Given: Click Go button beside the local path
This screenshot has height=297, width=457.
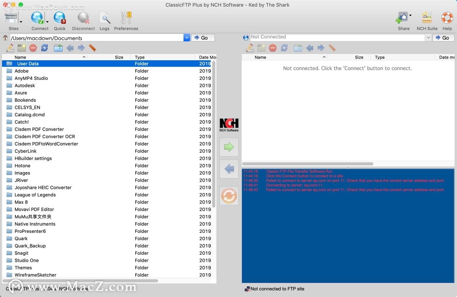Looking at the screenshot, I should tap(203, 38).
